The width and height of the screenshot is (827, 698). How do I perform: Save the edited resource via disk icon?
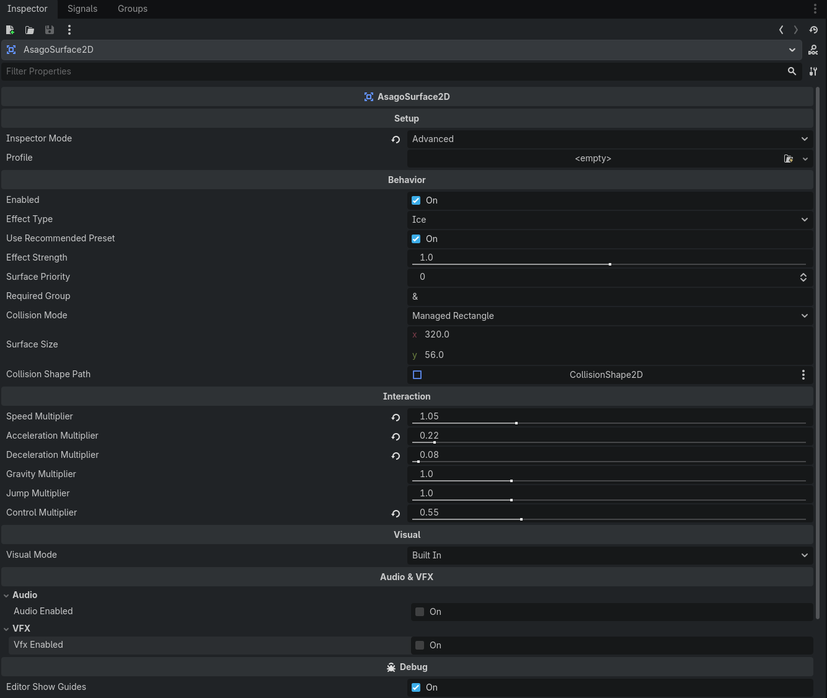[50, 30]
